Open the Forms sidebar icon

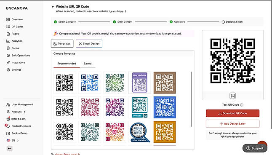[x=8, y=48]
